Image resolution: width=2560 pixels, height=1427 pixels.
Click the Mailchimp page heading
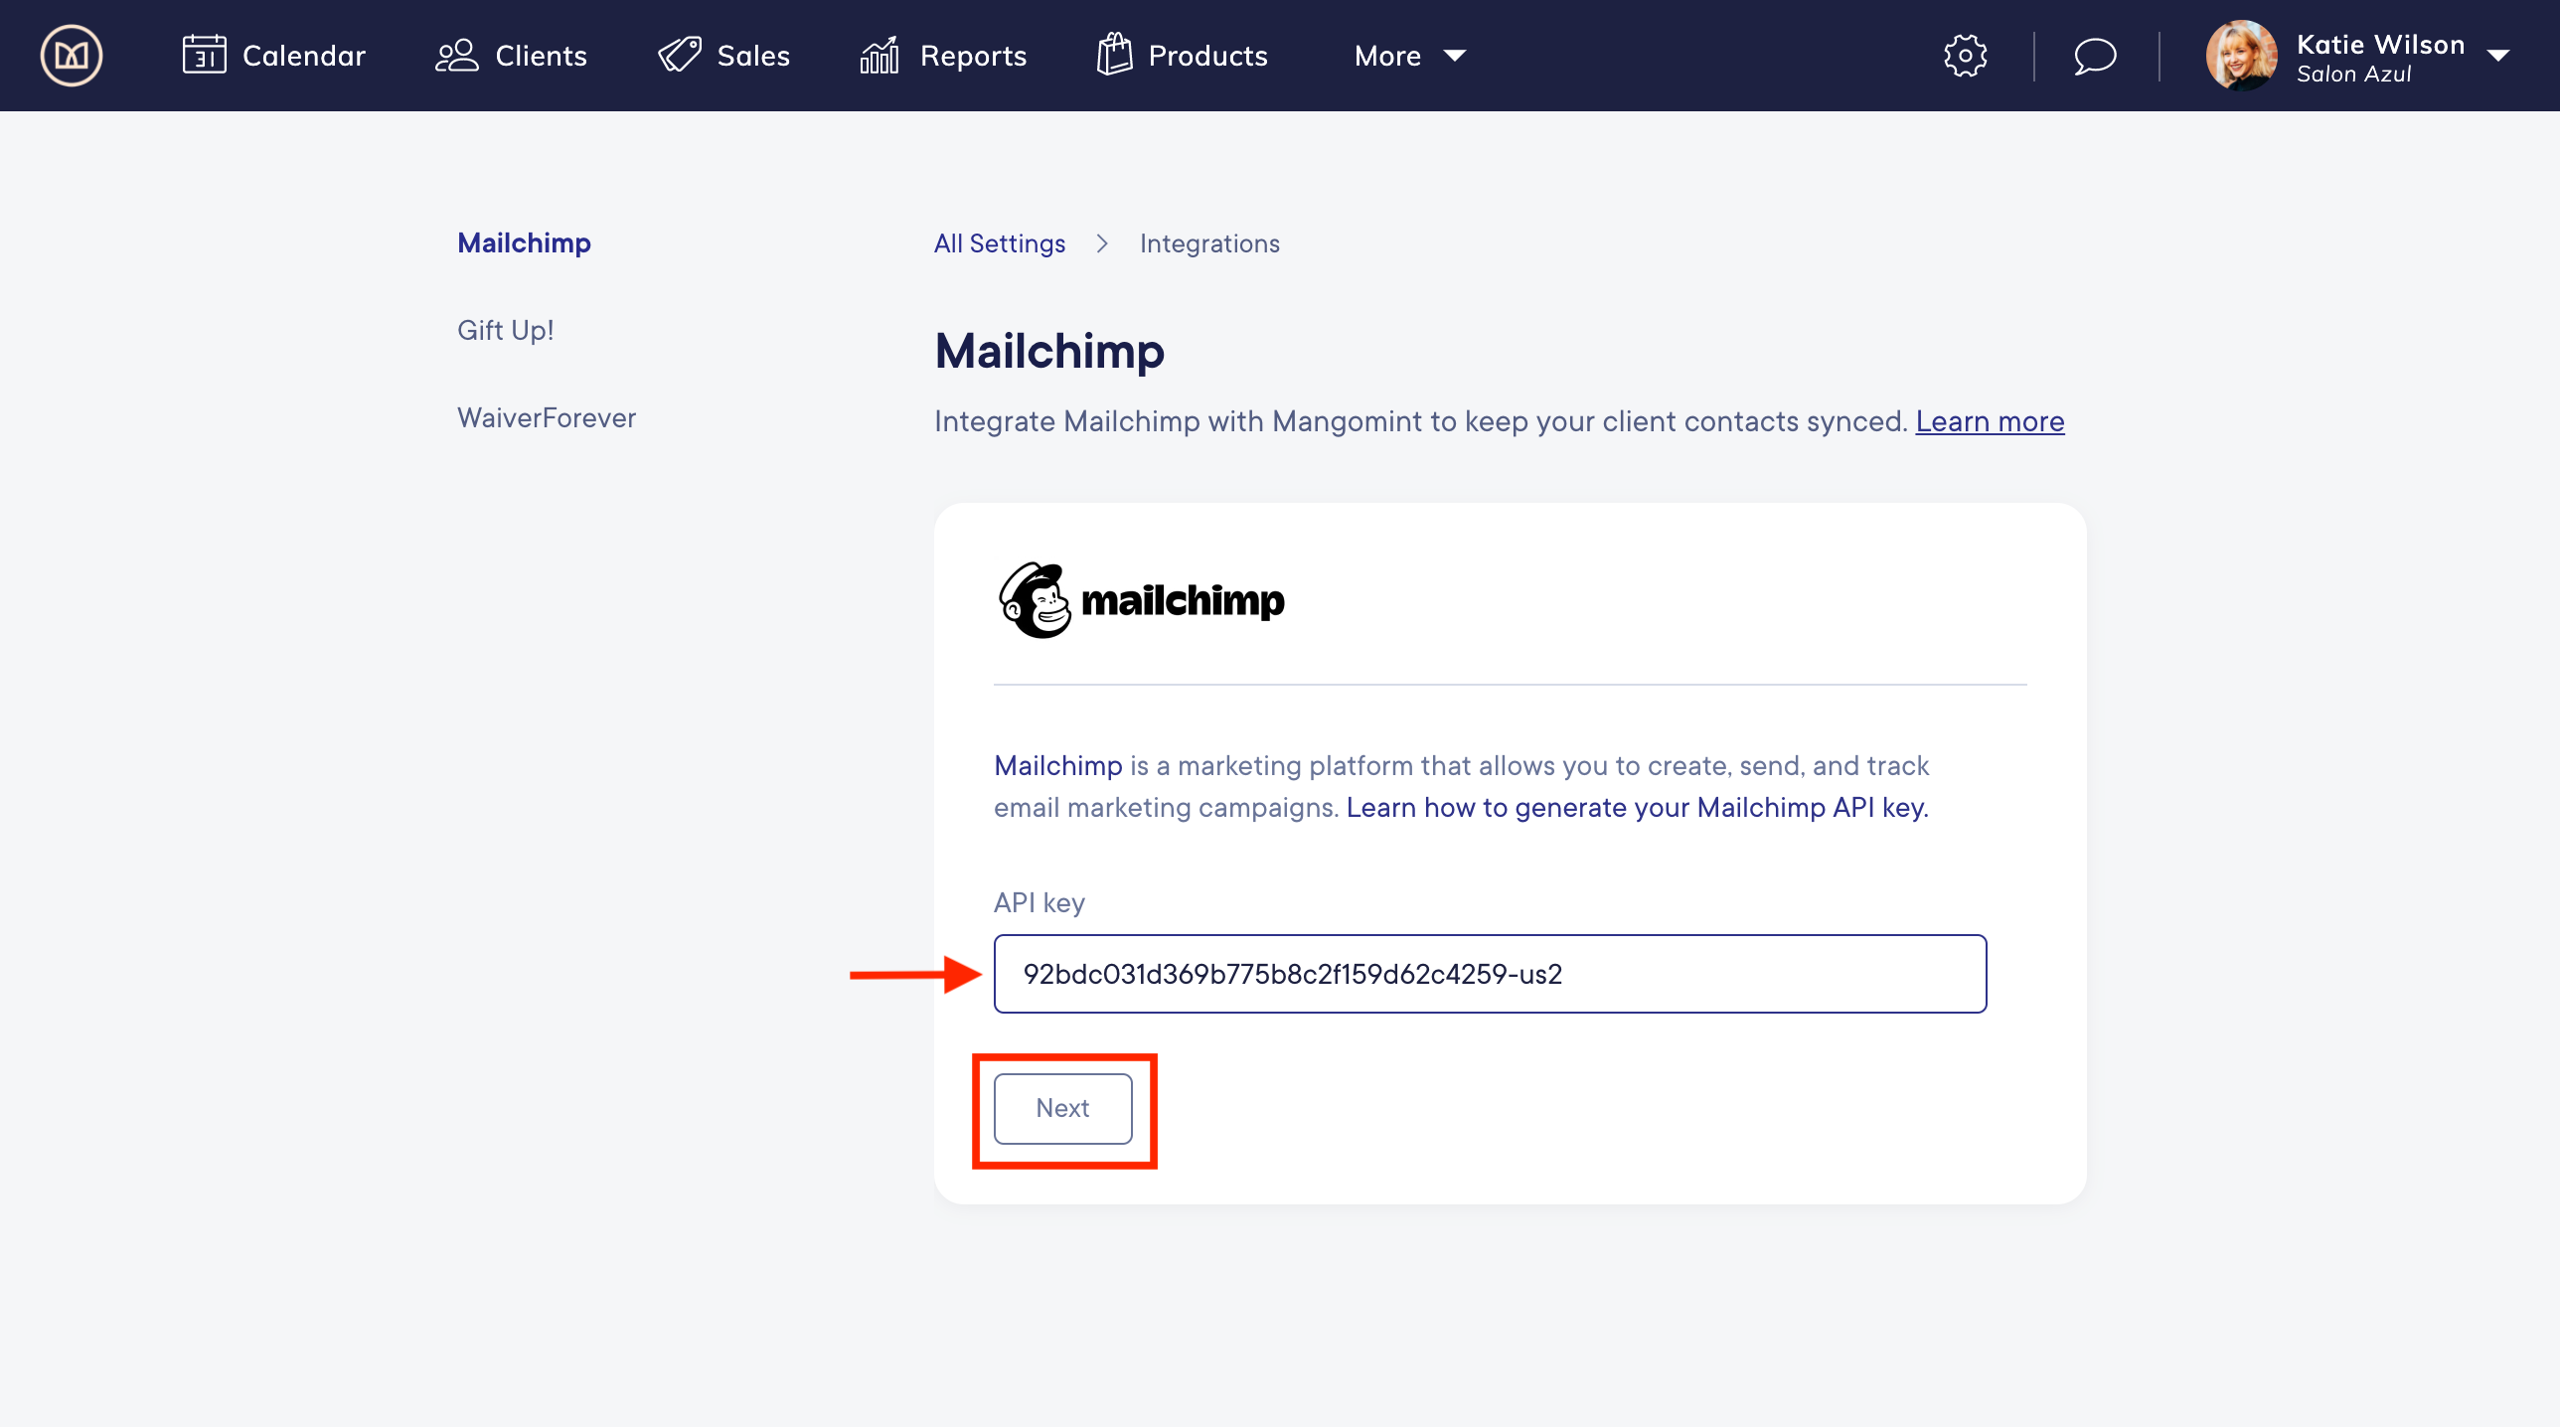1049,351
